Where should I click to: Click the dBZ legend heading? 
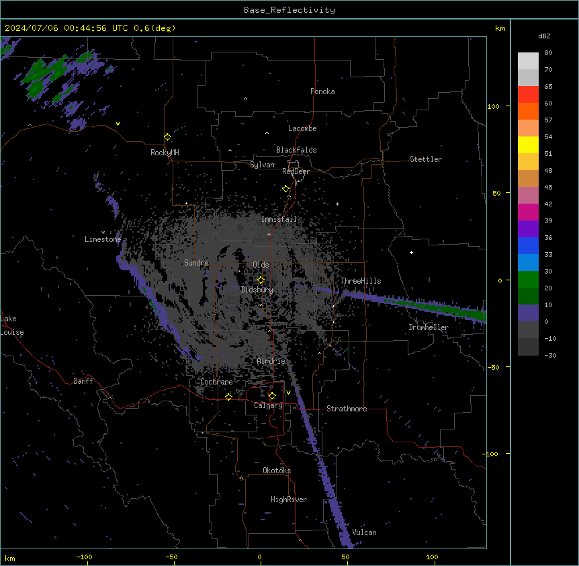click(544, 36)
